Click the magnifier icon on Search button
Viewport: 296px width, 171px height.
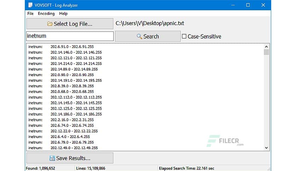[x=139, y=36]
